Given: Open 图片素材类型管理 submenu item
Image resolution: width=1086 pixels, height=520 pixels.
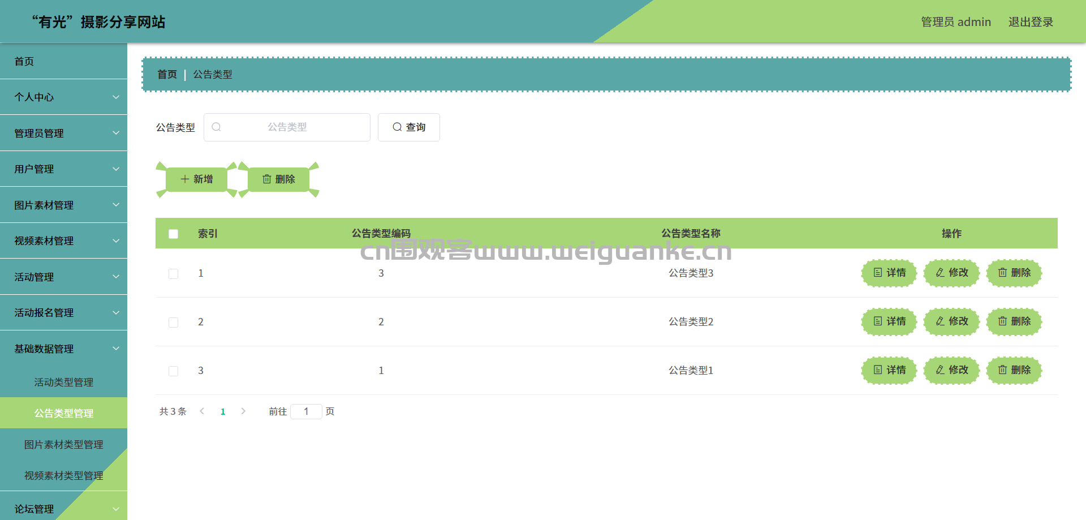Looking at the screenshot, I should click(x=63, y=444).
